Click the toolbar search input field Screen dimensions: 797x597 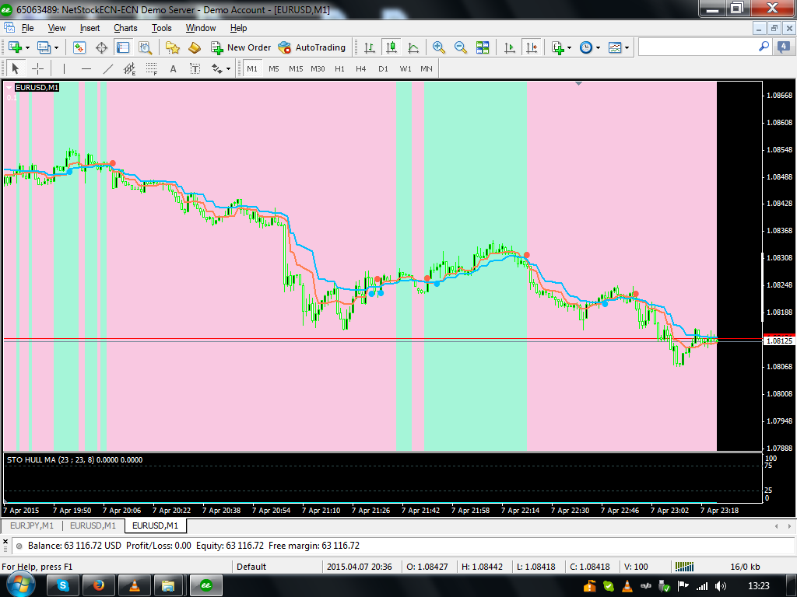point(697,47)
